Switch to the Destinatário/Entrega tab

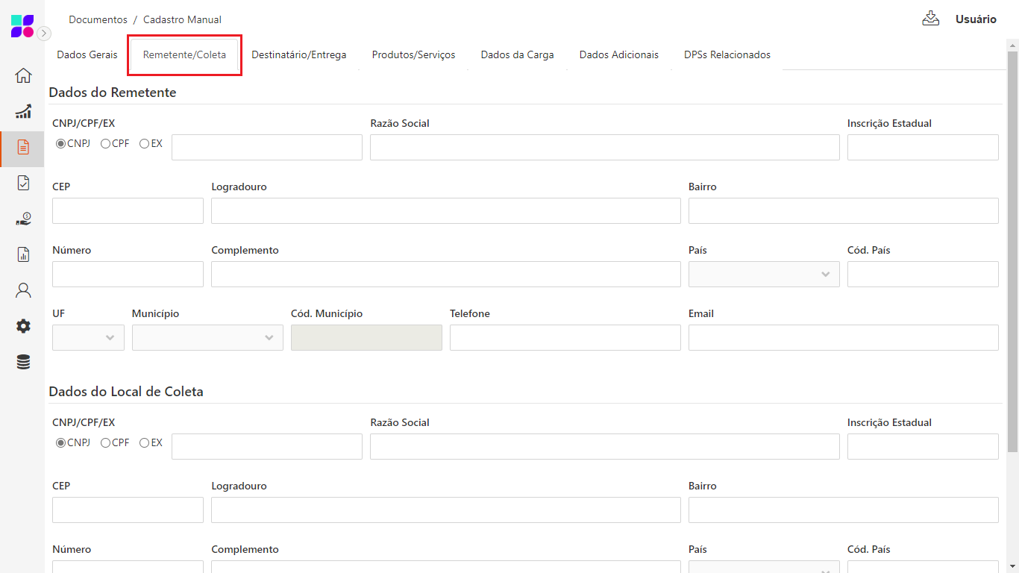pos(298,55)
